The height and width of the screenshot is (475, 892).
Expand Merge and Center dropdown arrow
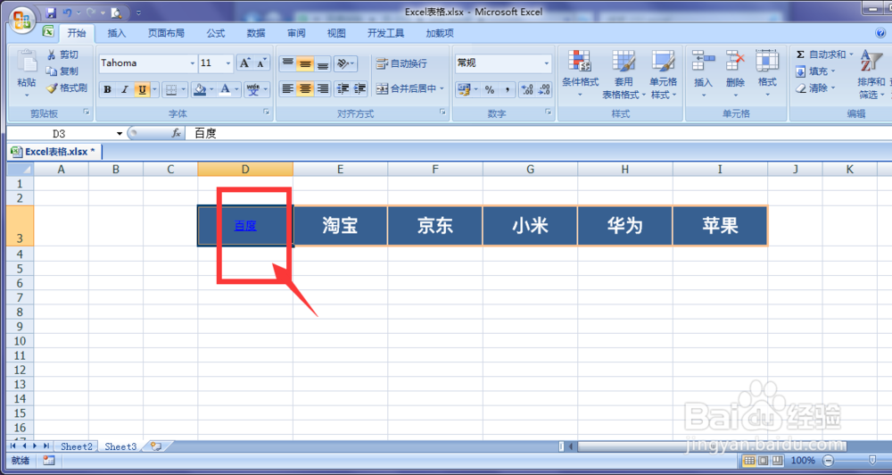coord(442,88)
